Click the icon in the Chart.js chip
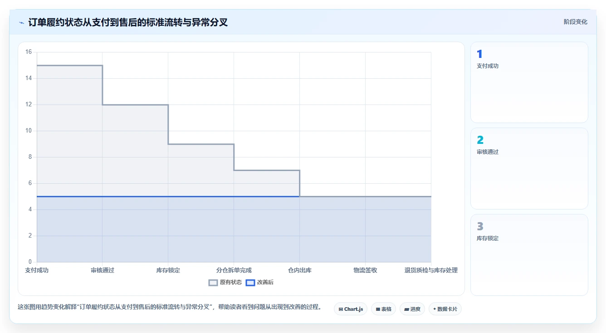The width and height of the screenshot is (606, 333). 341,309
